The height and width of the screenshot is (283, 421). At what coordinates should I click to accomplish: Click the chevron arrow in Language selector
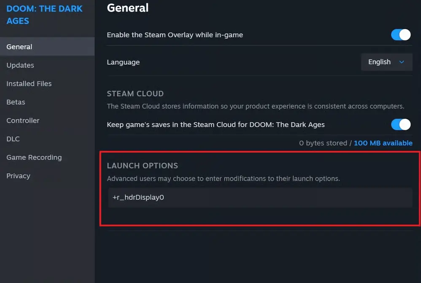tap(402, 62)
